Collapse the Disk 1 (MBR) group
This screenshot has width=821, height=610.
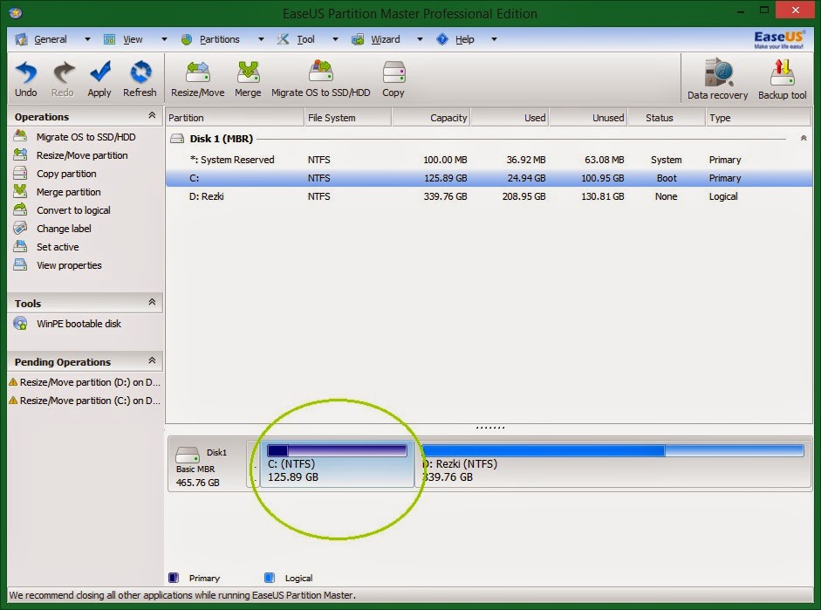[804, 138]
